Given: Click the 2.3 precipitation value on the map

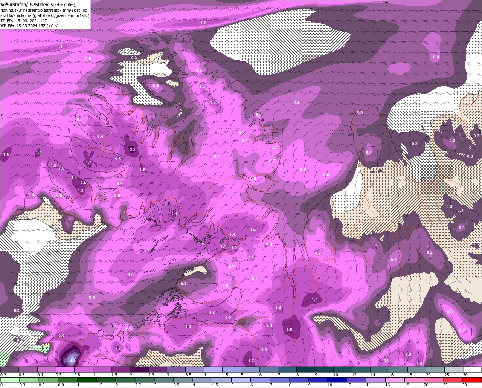Looking at the screenshot, I should (132, 150).
